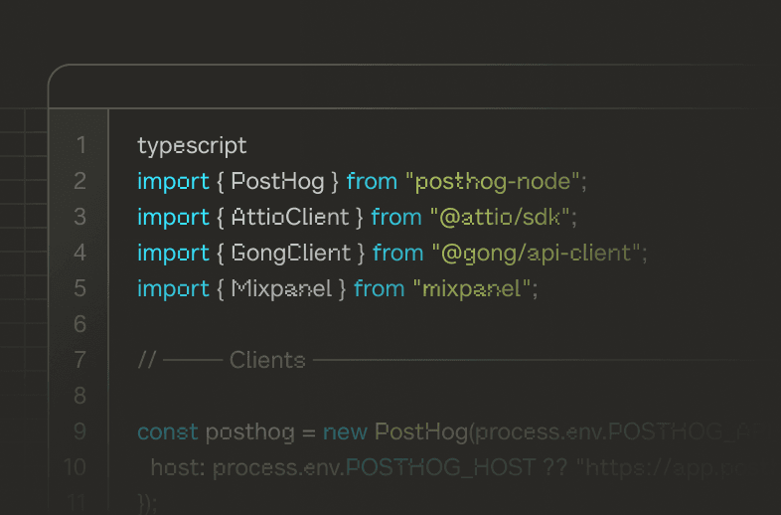Click the empty line 6 number
Image resolution: width=781 pixels, height=515 pixels.
point(80,324)
